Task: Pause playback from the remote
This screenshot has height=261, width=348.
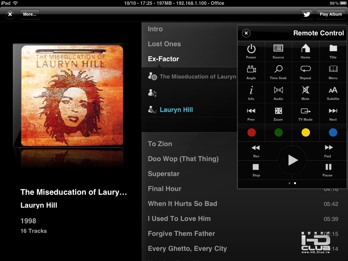Action: point(328,170)
